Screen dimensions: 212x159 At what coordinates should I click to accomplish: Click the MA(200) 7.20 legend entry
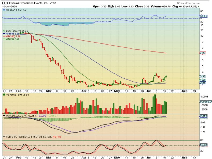tap(13, 36)
